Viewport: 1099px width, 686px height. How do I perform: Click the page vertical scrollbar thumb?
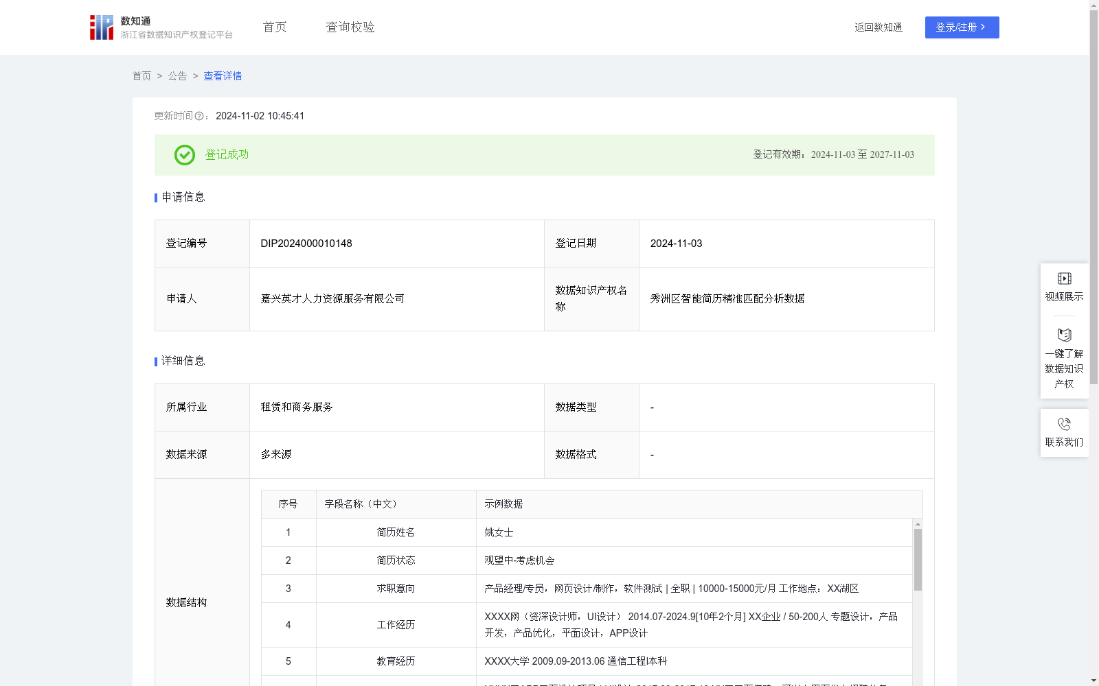(1094, 197)
